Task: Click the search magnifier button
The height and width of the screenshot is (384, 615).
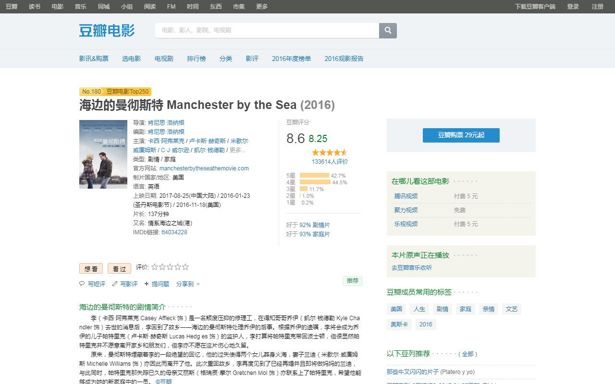Action: click(x=388, y=30)
